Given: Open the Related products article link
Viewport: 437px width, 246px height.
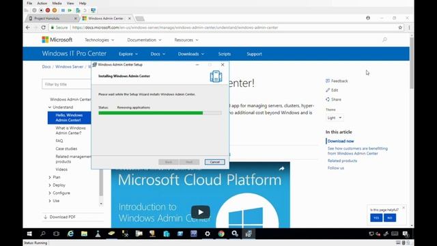Looking at the screenshot, I should 342,161.
